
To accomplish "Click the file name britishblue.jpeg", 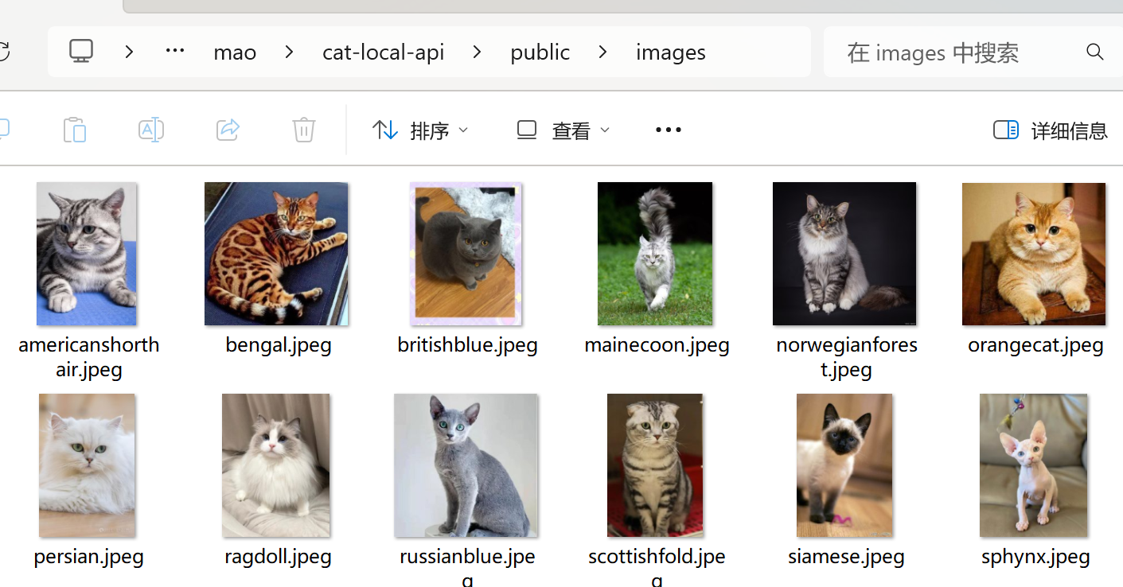I will [x=467, y=345].
